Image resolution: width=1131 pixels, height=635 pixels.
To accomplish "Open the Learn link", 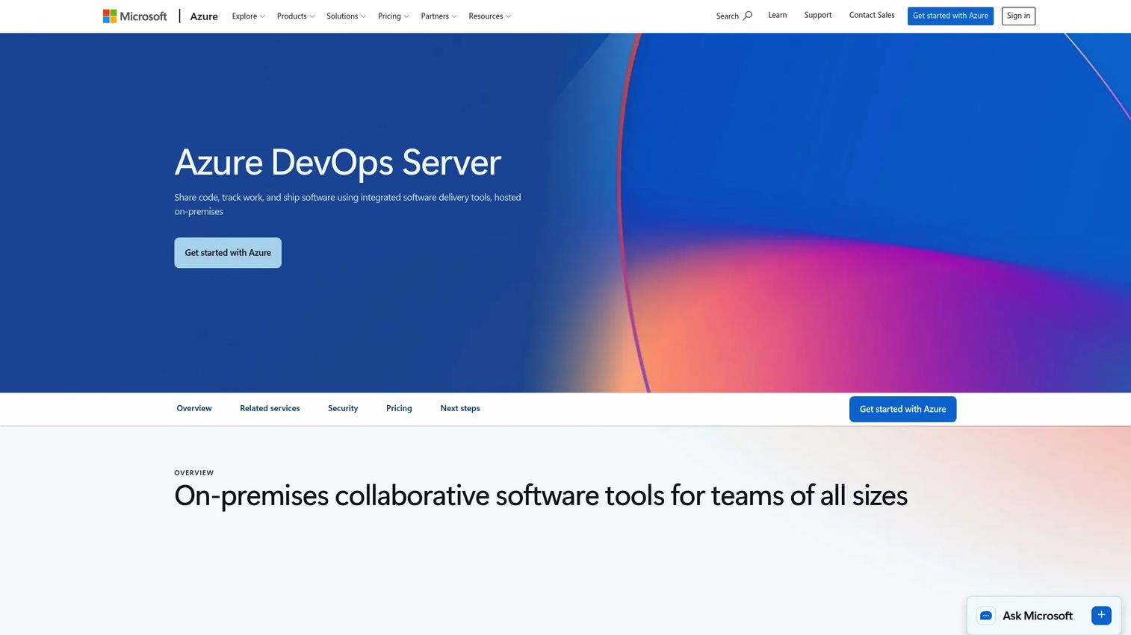I will pyautogui.click(x=777, y=15).
